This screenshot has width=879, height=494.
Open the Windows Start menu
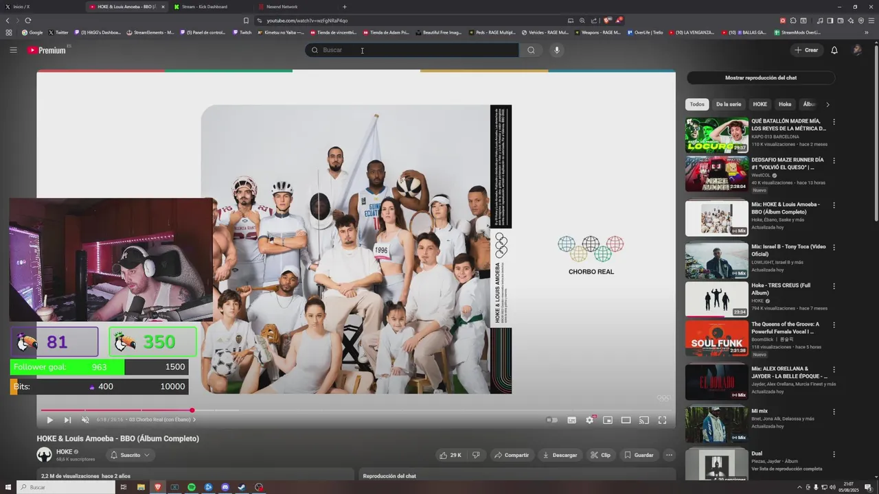coord(8,487)
